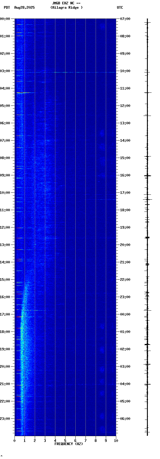The height and width of the screenshot is (459, 160).
Task: Click the date label Aug28,2025
Action: pos(24,8)
